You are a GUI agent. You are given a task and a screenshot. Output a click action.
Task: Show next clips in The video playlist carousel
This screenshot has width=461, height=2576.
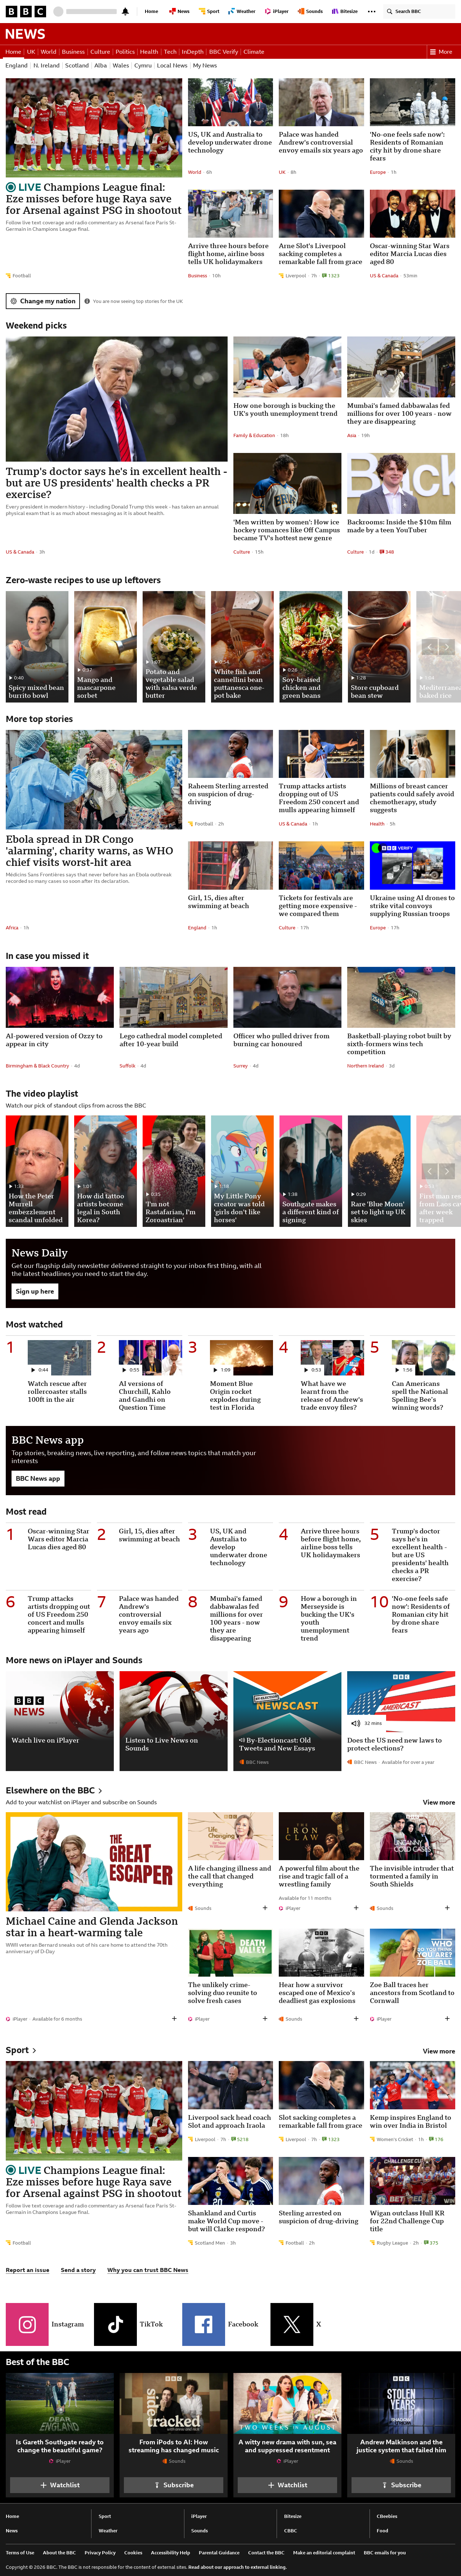pos(447,1171)
